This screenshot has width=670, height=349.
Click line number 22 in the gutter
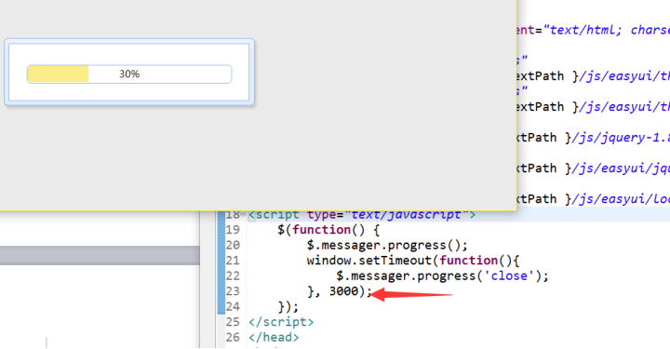[x=233, y=276]
